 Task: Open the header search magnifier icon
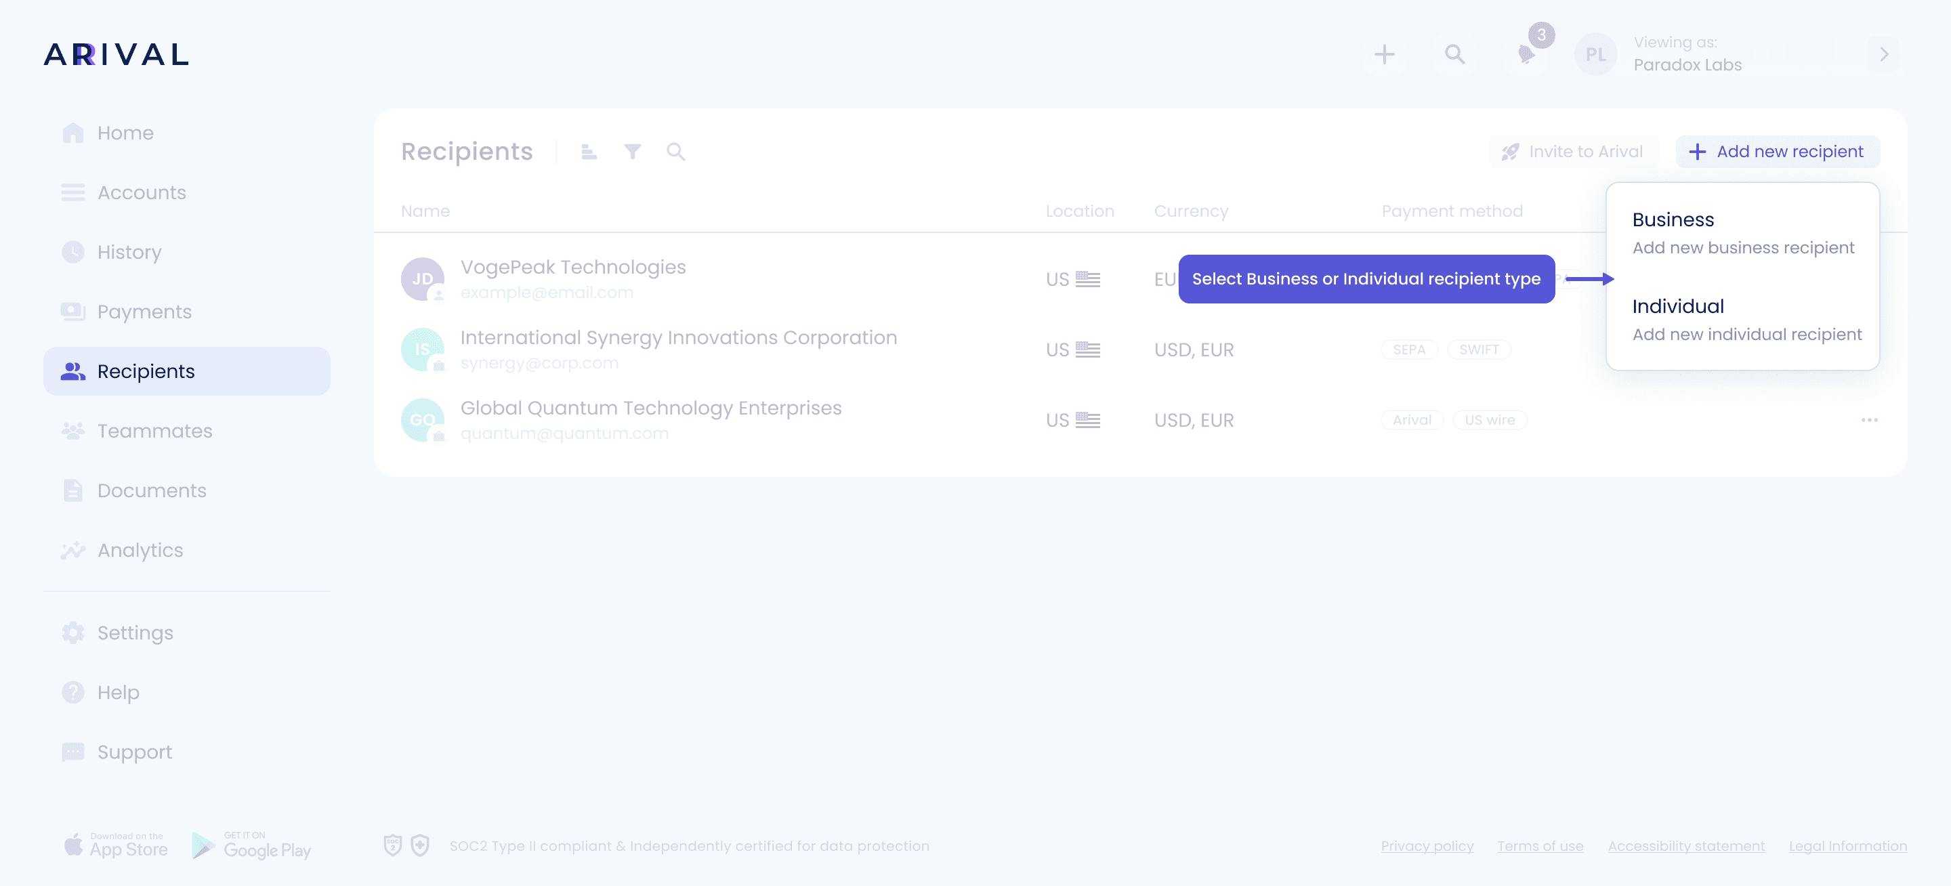click(1454, 54)
